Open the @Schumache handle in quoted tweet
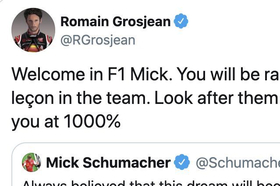Viewport: 280px width, 186px height. [237, 163]
